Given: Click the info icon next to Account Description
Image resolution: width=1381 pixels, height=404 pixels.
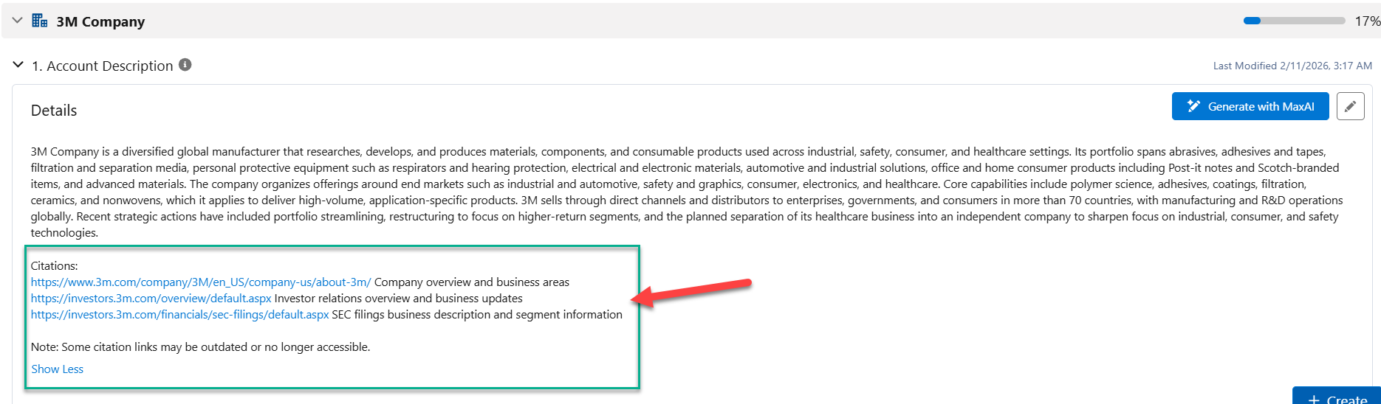Looking at the screenshot, I should tap(185, 65).
